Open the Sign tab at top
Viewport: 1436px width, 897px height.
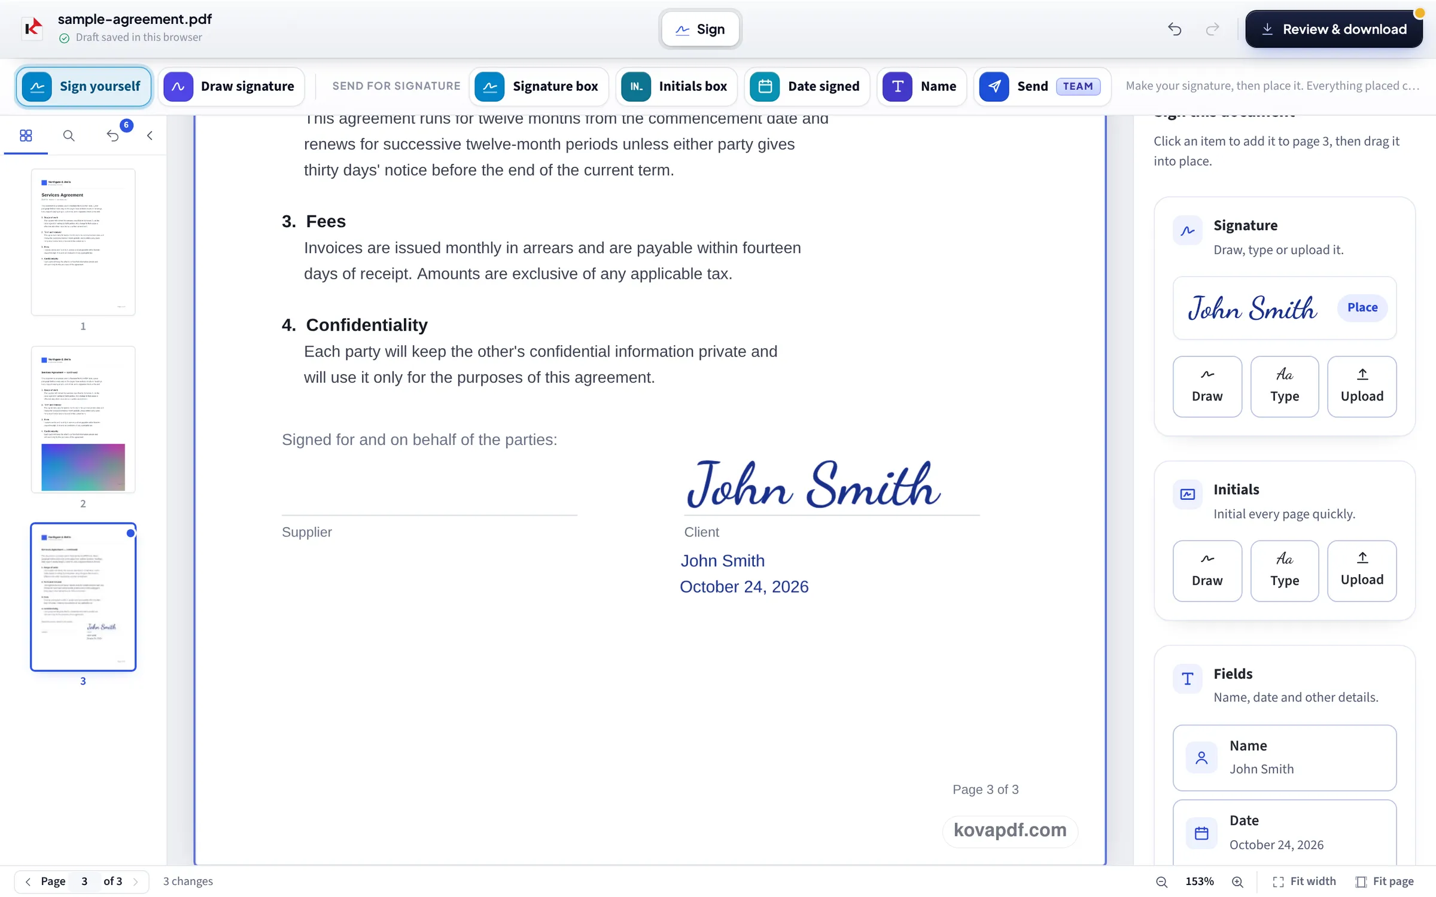click(x=700, y=29)
